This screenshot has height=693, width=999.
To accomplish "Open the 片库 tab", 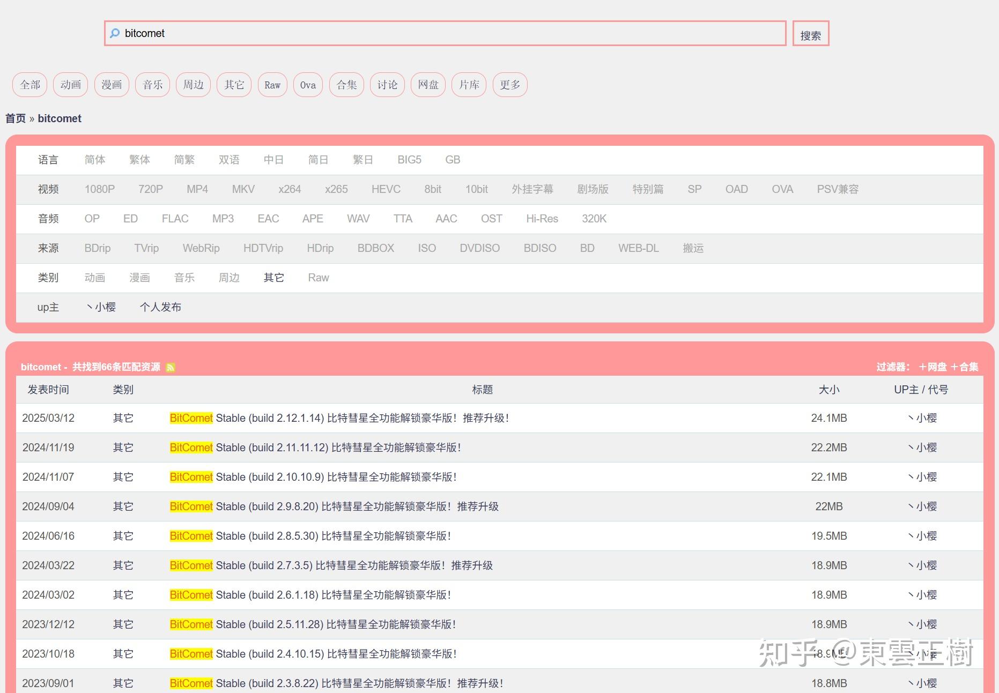I will point(469,85).
